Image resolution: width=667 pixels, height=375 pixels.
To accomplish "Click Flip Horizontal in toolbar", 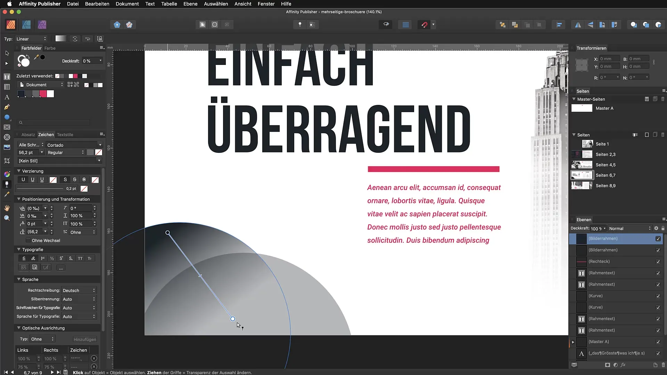I will pos(578,25).
